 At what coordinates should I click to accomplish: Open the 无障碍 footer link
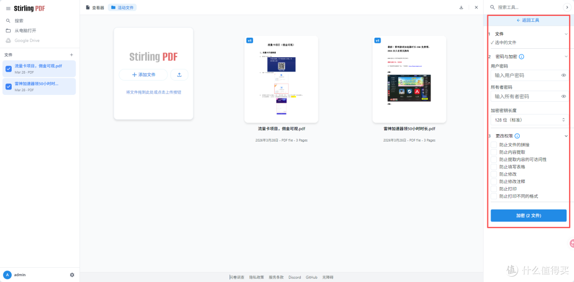pyautogui.click(x=328, y=277)
